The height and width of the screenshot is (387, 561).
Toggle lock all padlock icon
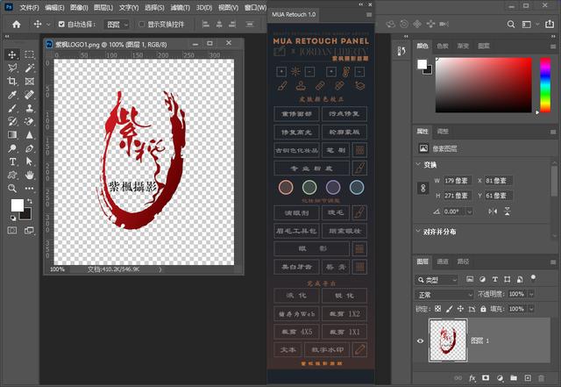tap(483, 309)
